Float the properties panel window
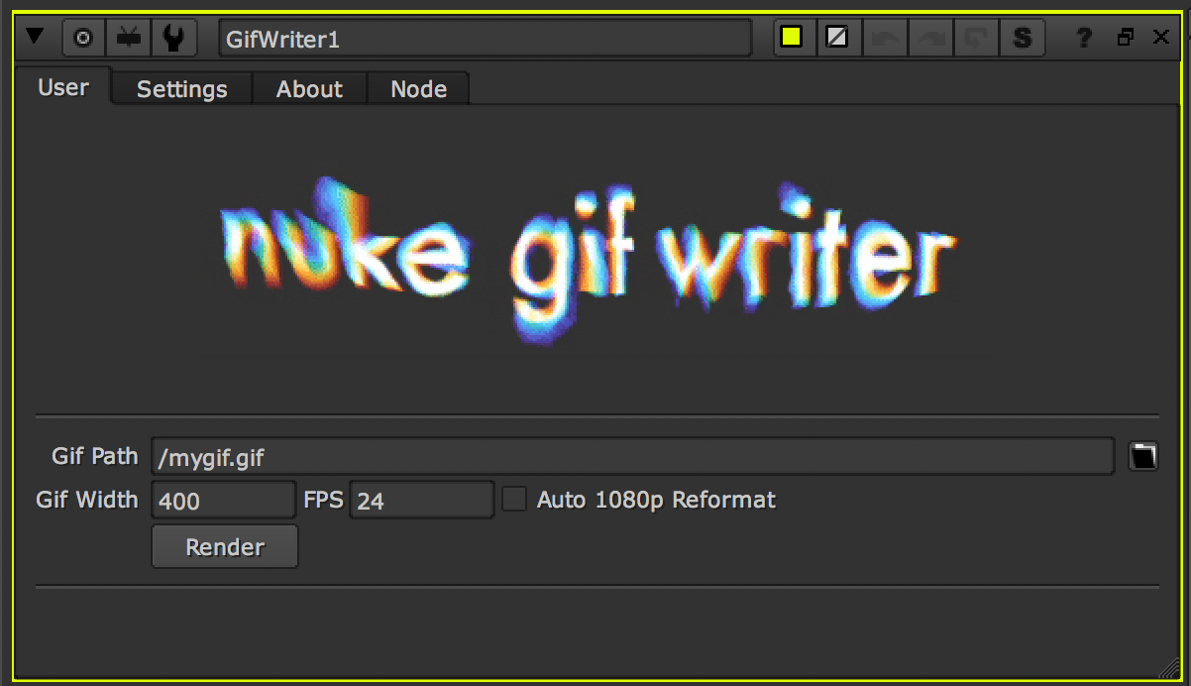Screen dimensions: 1191x686 (1125, 38)
